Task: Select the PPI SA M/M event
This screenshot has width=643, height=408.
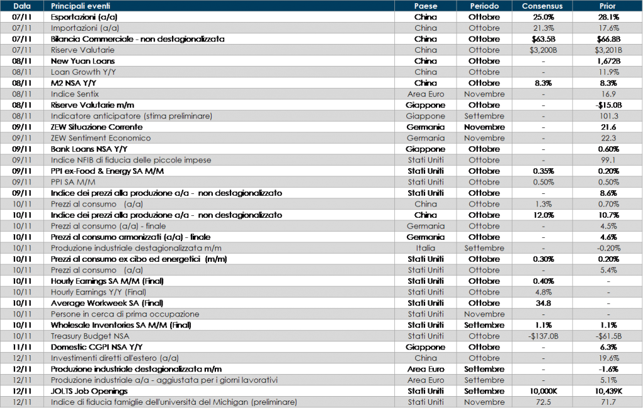Action: pyautogui.click(x=73, y=182)
